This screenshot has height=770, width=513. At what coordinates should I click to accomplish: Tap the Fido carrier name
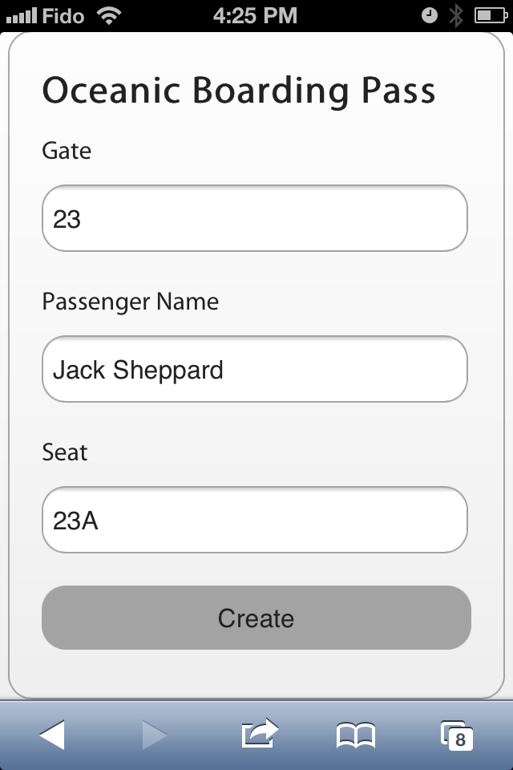point(63,15)
